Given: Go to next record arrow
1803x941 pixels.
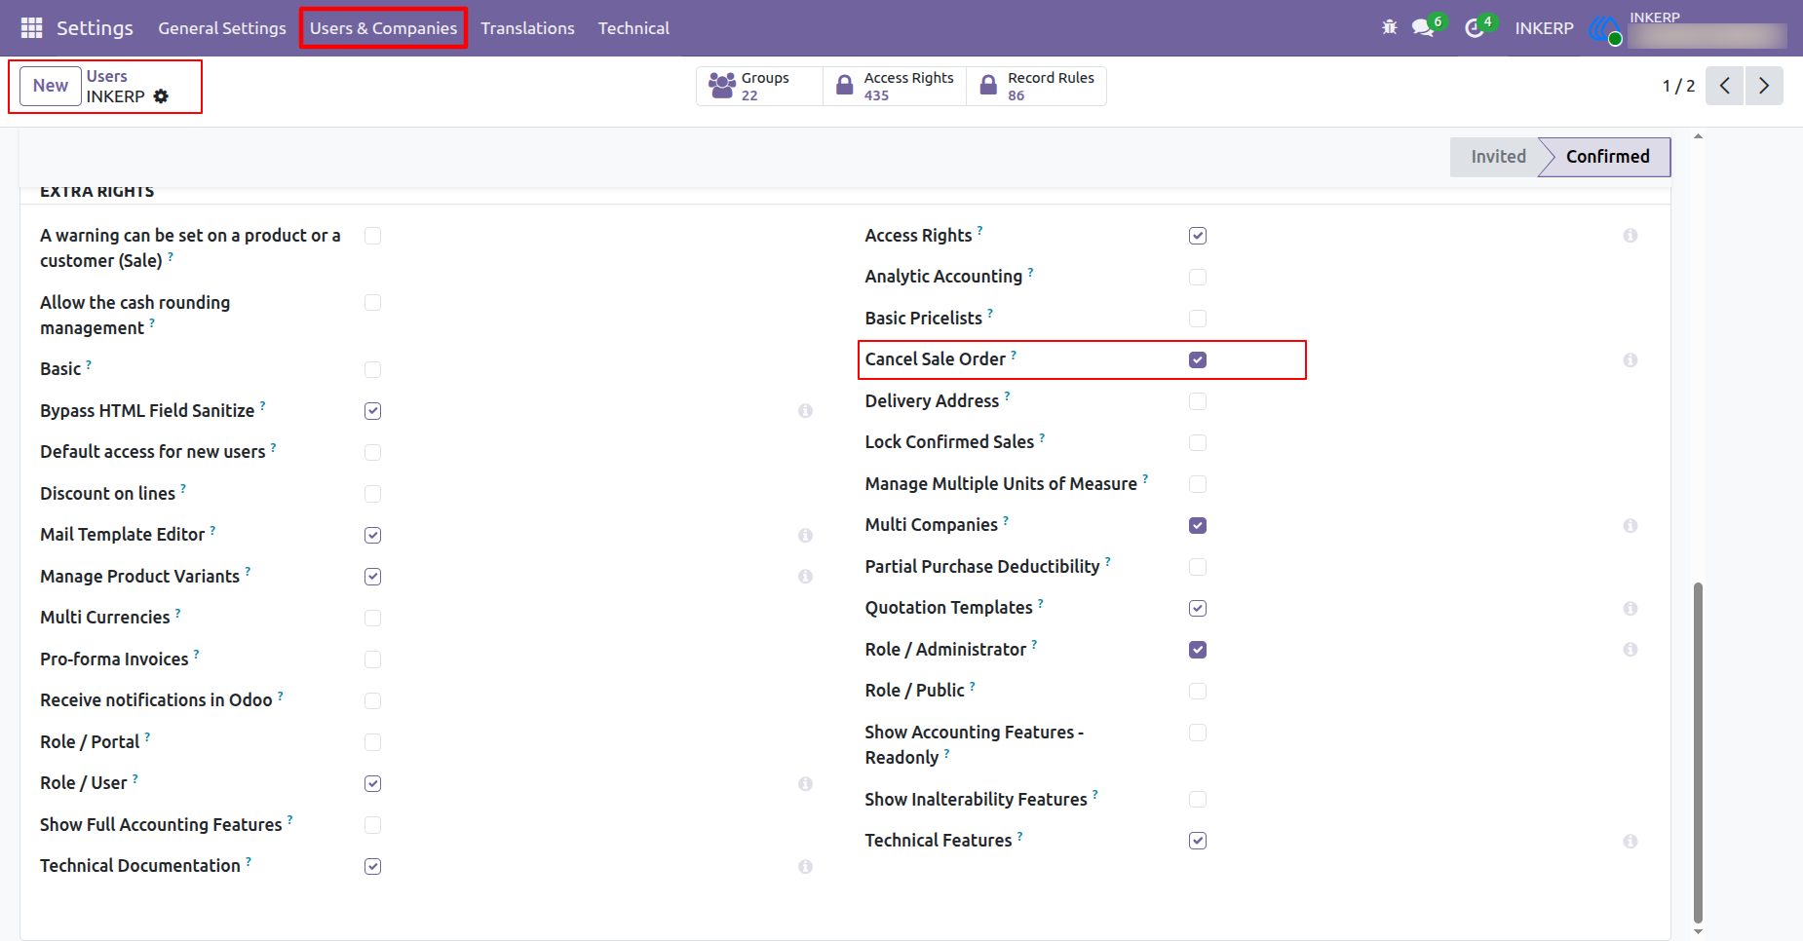Looking at the screenshot, I should 1764,86.
